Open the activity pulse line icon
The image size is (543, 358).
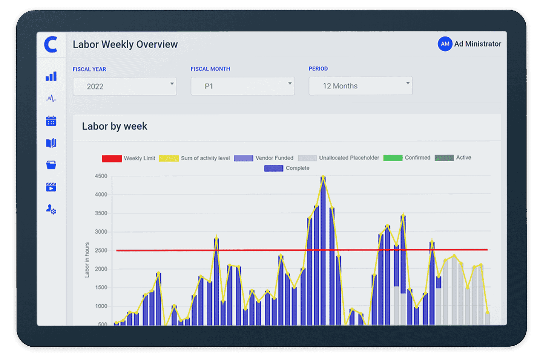51,99
